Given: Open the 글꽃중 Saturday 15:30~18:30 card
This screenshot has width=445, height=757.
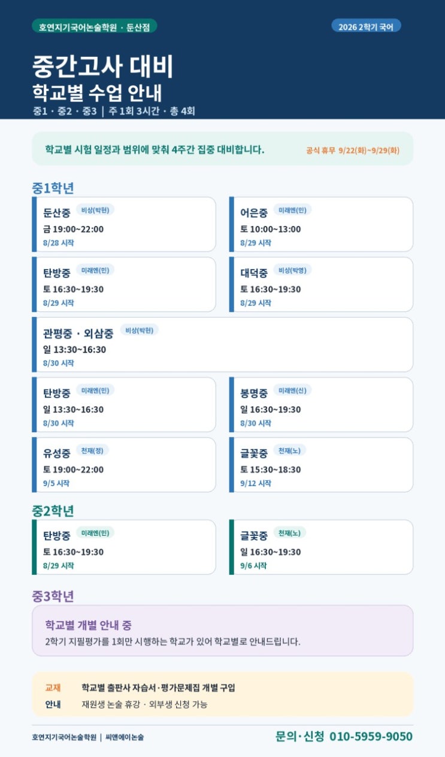Looking at the screenshot, I should [x=321, y=465].
